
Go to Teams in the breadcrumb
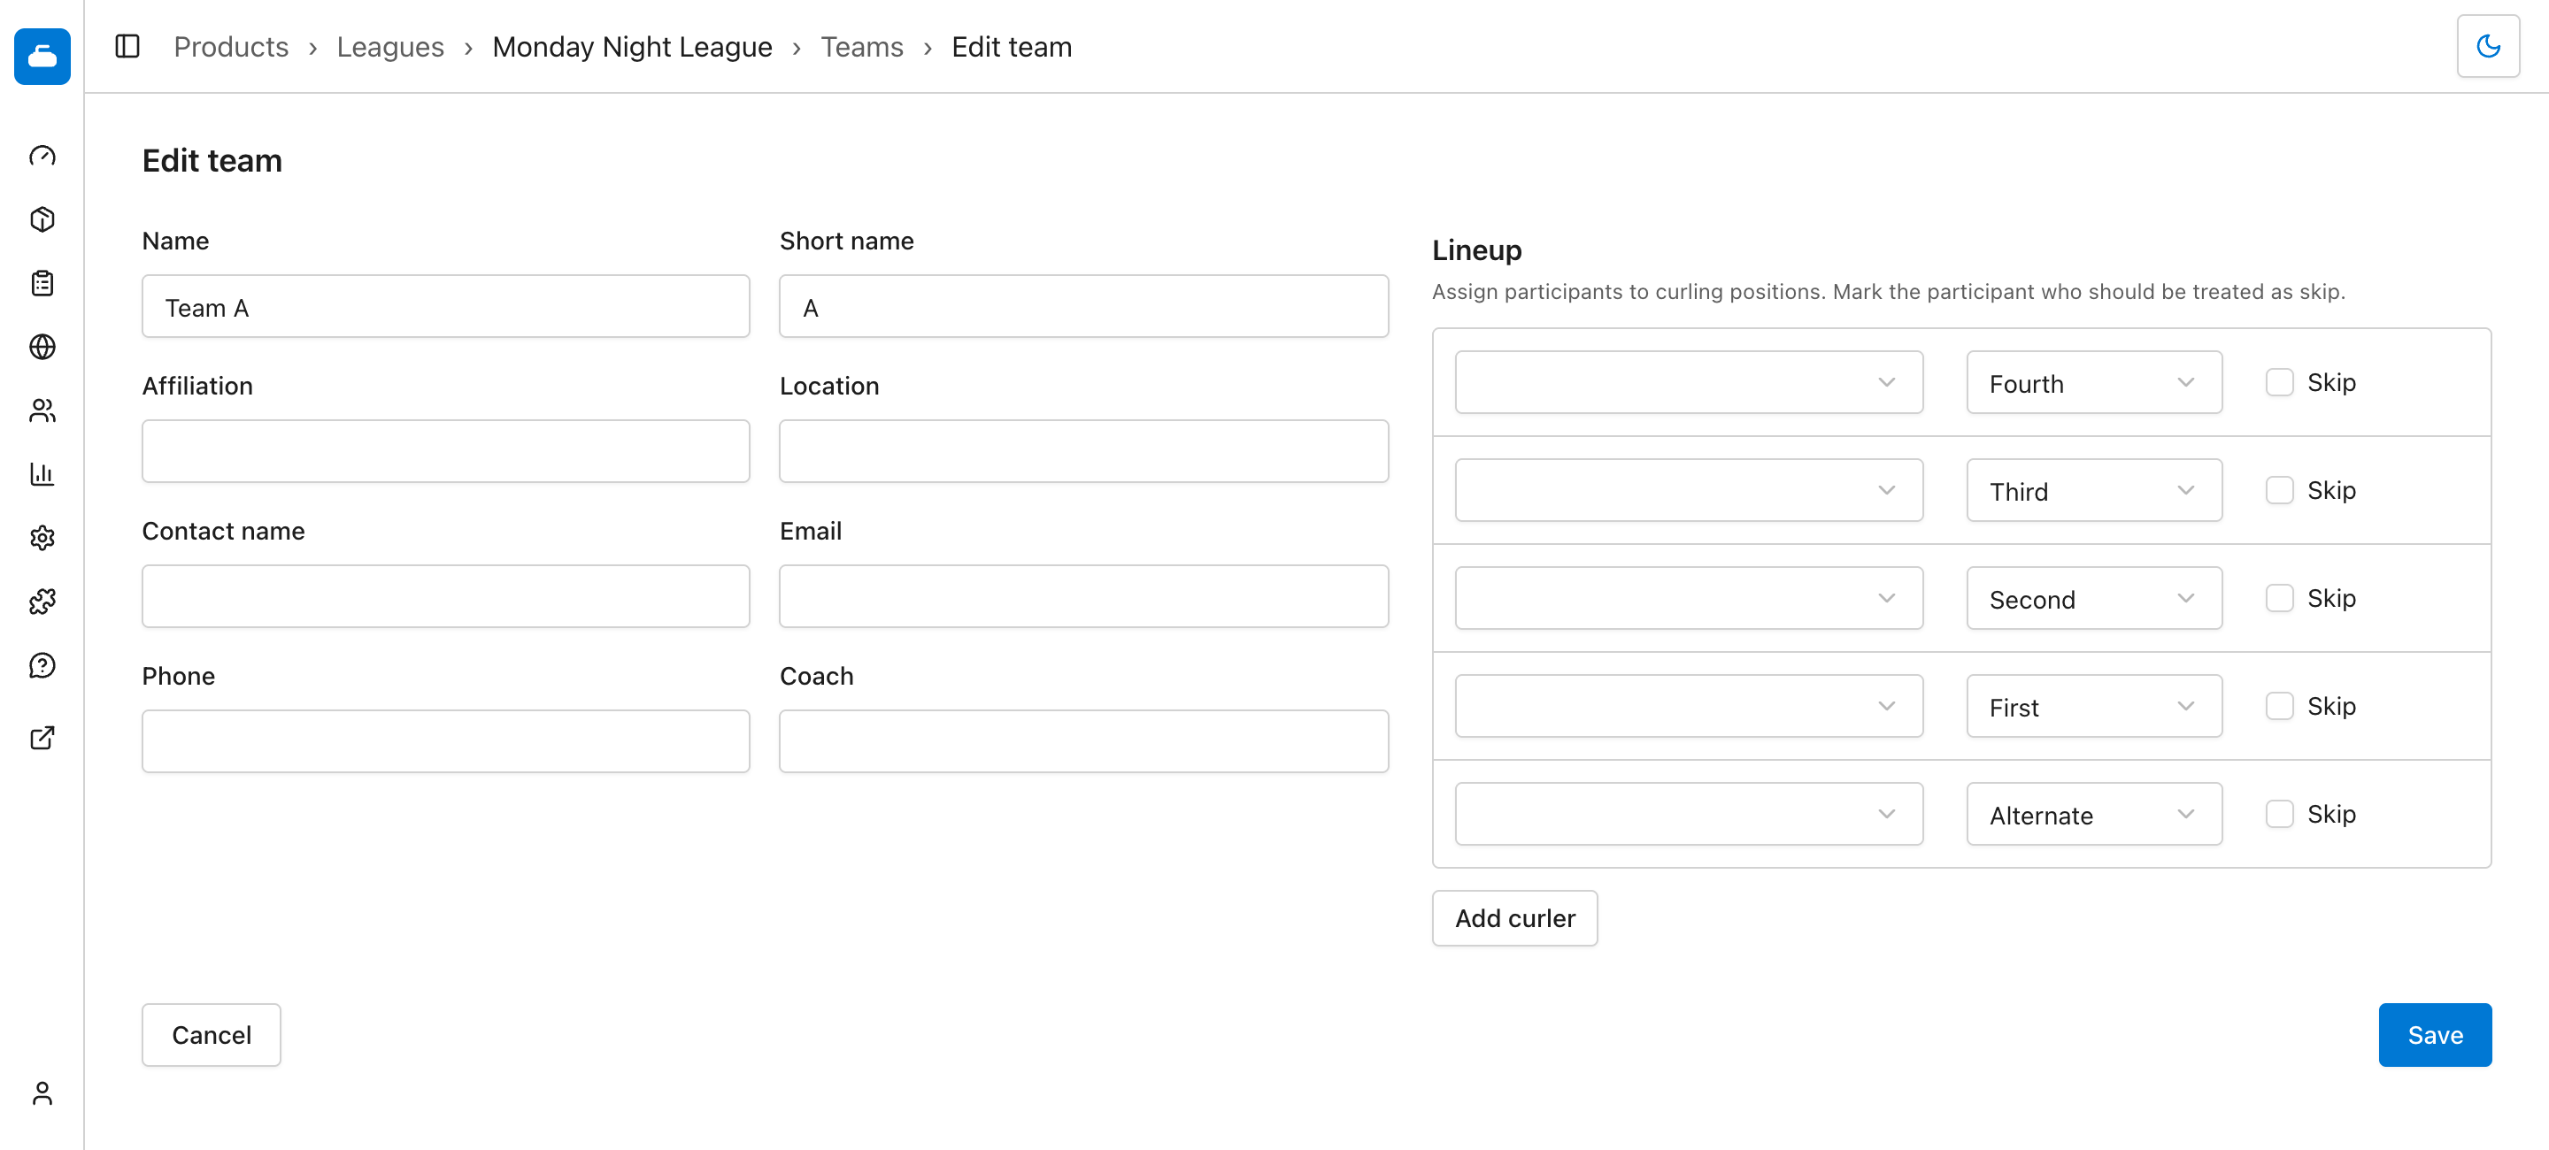pos(861,47)
